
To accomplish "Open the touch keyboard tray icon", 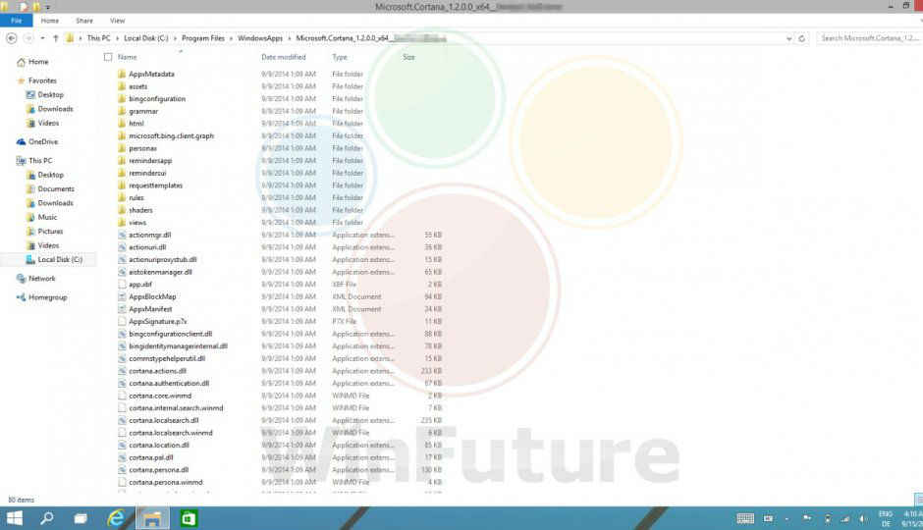I will click(745, 518).
